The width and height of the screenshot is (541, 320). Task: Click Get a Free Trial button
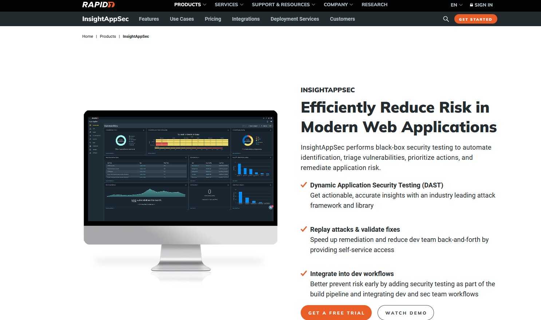click(336, 313)
